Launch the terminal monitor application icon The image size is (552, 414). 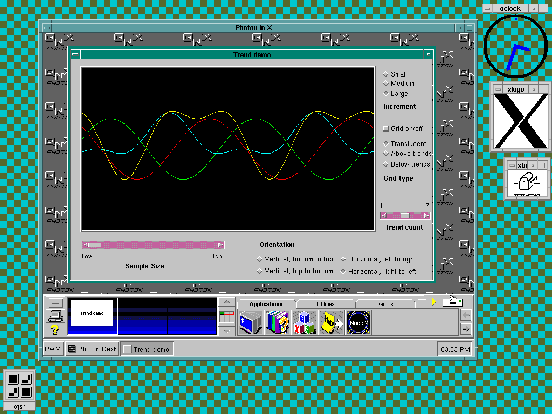pos(251,323)
